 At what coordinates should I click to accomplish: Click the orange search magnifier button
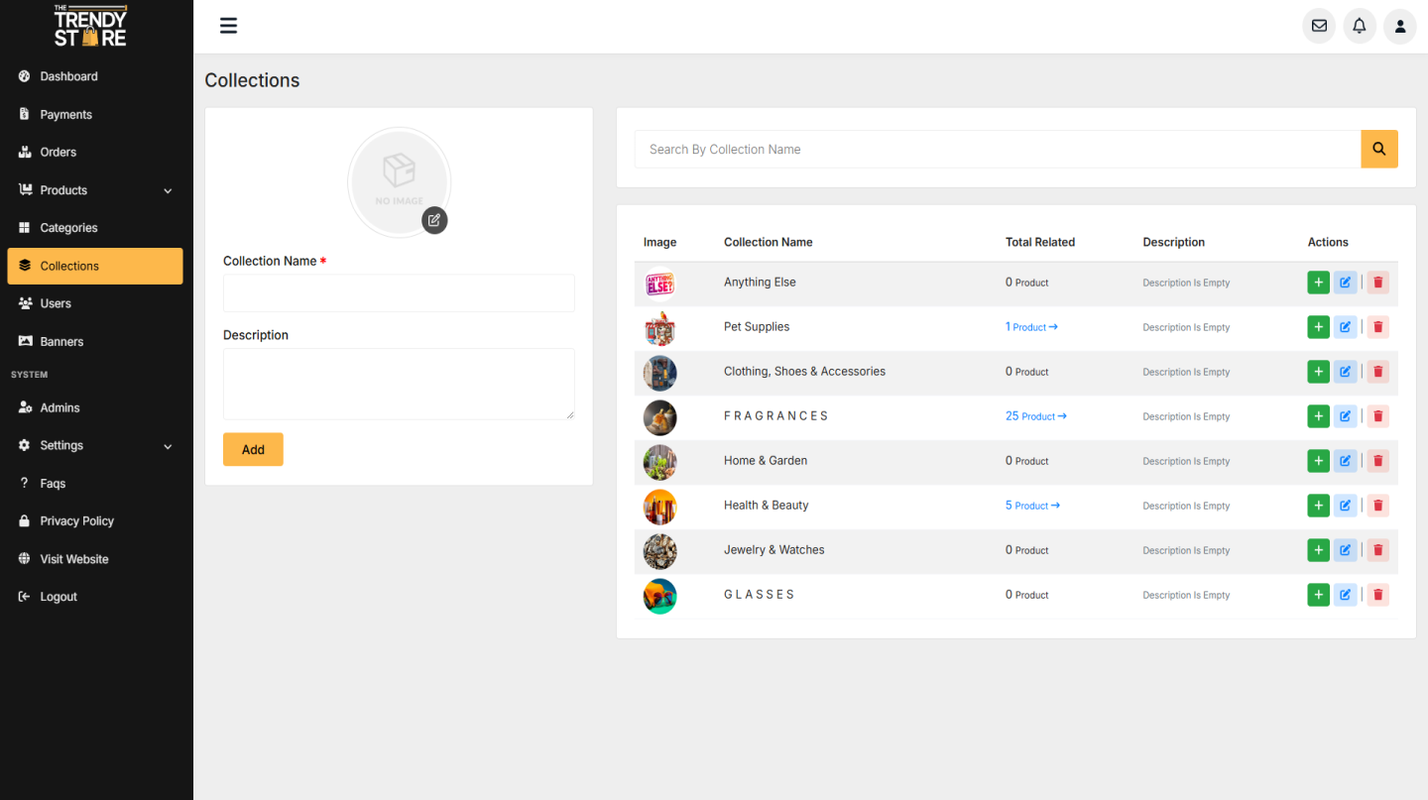(x=1378, y=149)
